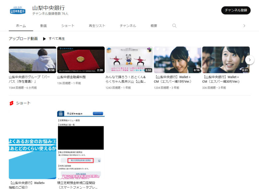Click 1243 回視聴・1 年前 metadata
The height and width of the screenshot is (189, 259).
pyautogui.click(x=118, y=88)
